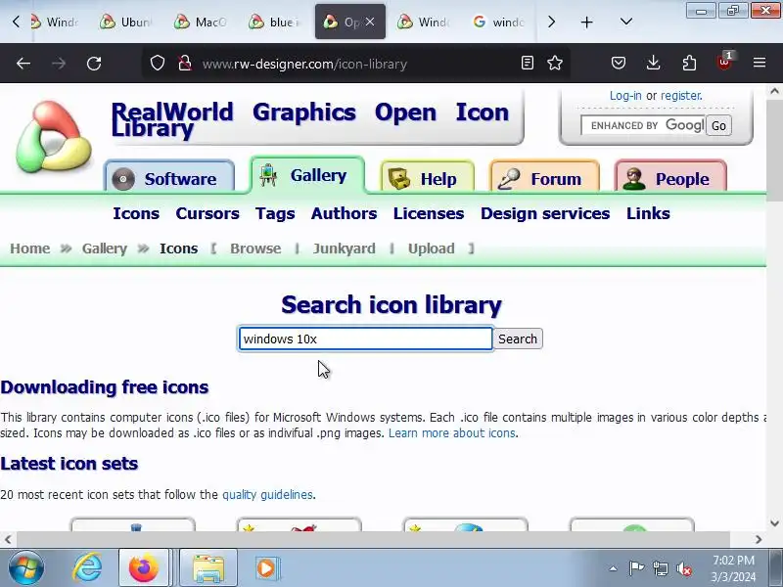
Task: Open the quality guidelines link
Action: coord(267,495)
